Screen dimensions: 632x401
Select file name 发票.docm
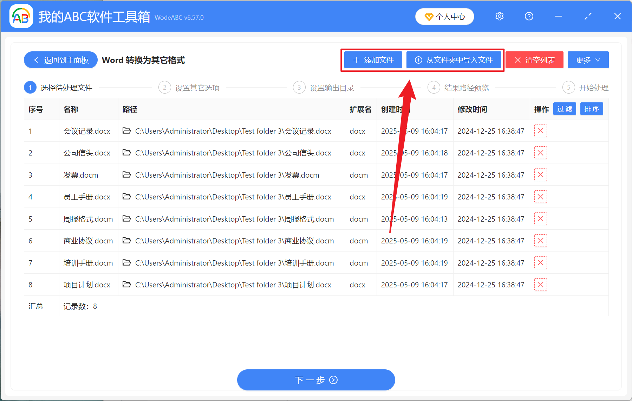point(81,175)
